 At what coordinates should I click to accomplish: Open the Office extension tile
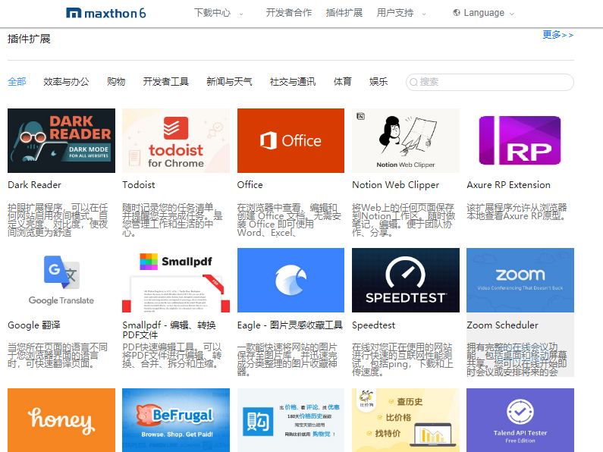point(291,140)
